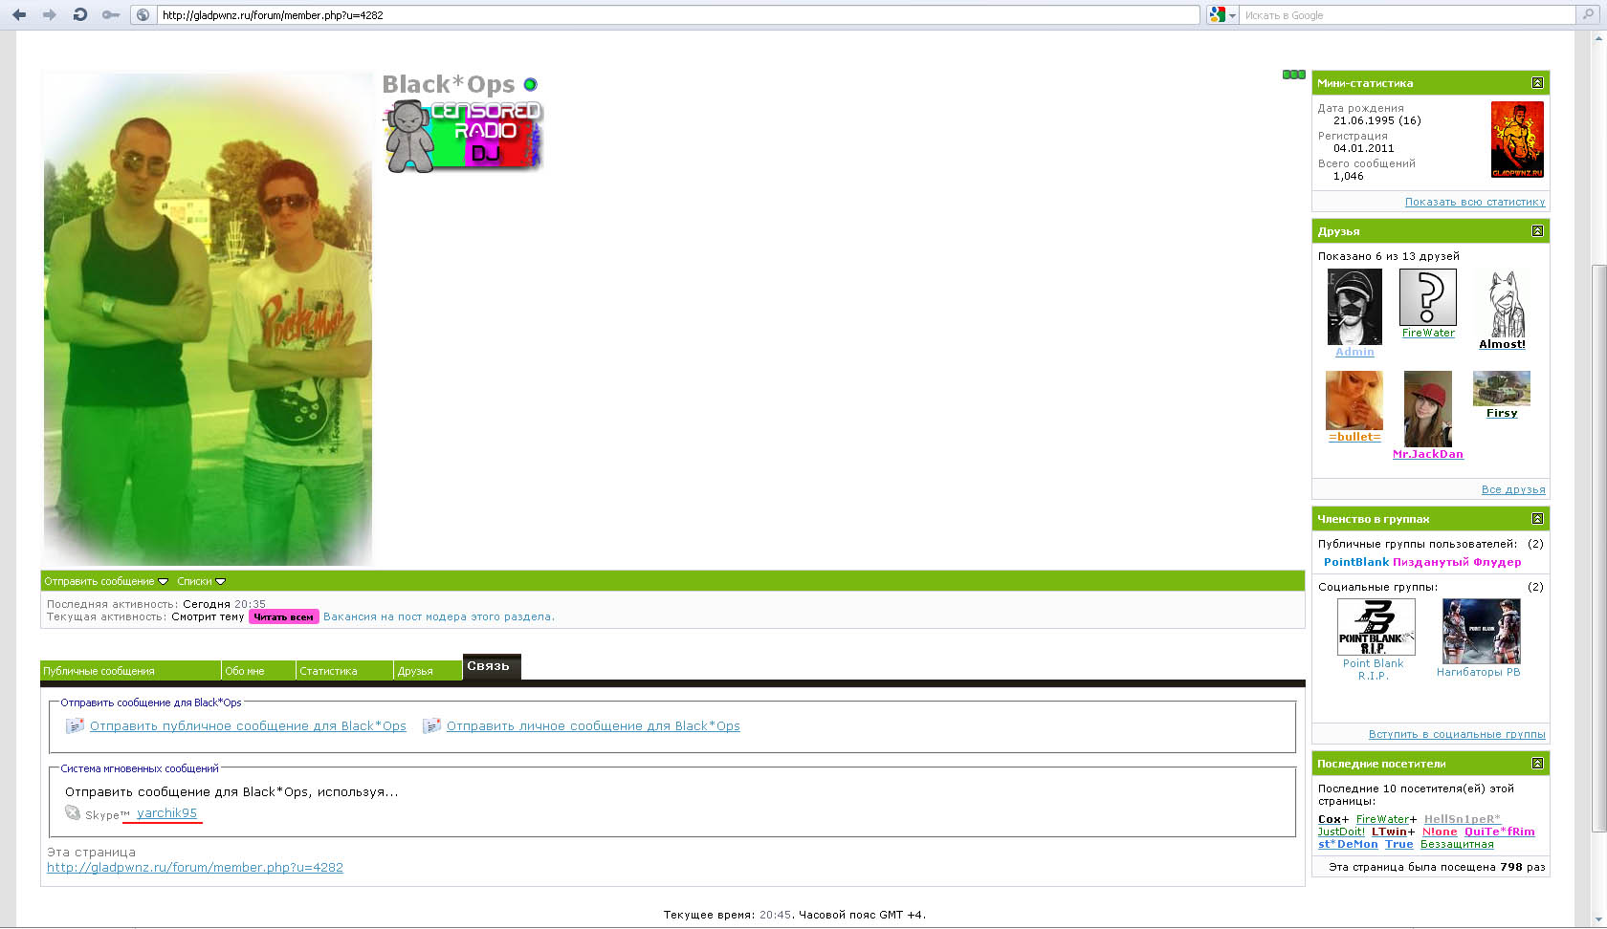Click the key-shaped password icon
The image size is (1607, 929).
pyautogui.click(x=111, y=14)
